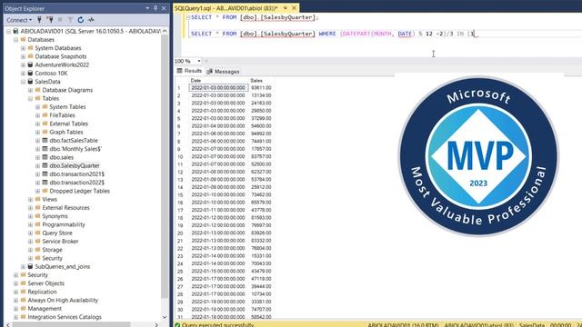582x327 pixels.
Task: Close the SQLQuery1.sql tab
Action: point(294,8)
